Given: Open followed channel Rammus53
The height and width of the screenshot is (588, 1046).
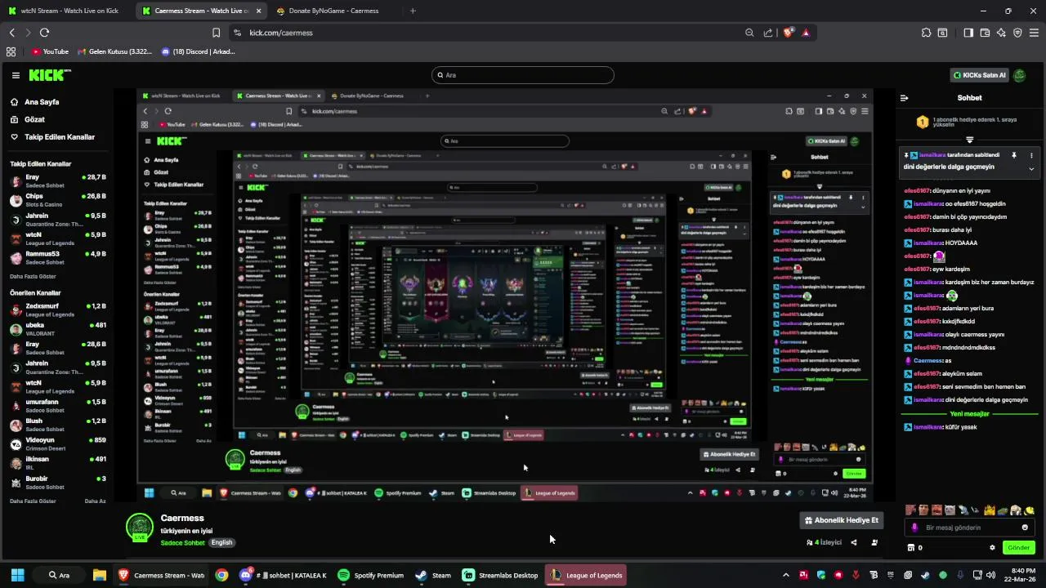Looking at the screenshot, I should (x=57, y=257).
